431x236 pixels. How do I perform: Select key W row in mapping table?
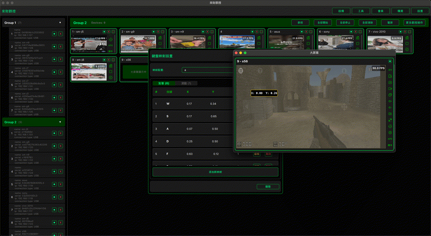click(193, 104)
